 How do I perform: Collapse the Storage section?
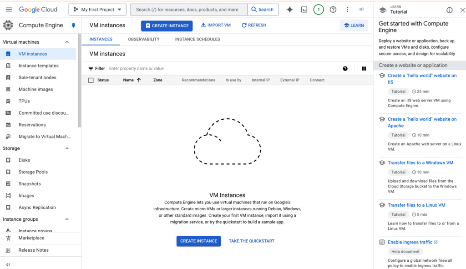point(67,148)
